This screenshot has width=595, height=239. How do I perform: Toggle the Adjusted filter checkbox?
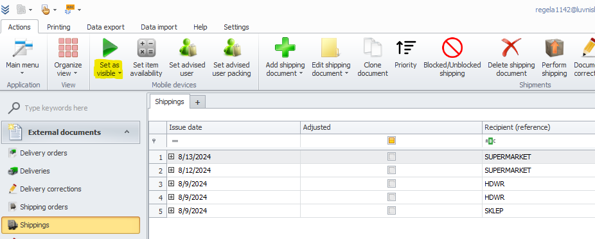coord(391,140)
